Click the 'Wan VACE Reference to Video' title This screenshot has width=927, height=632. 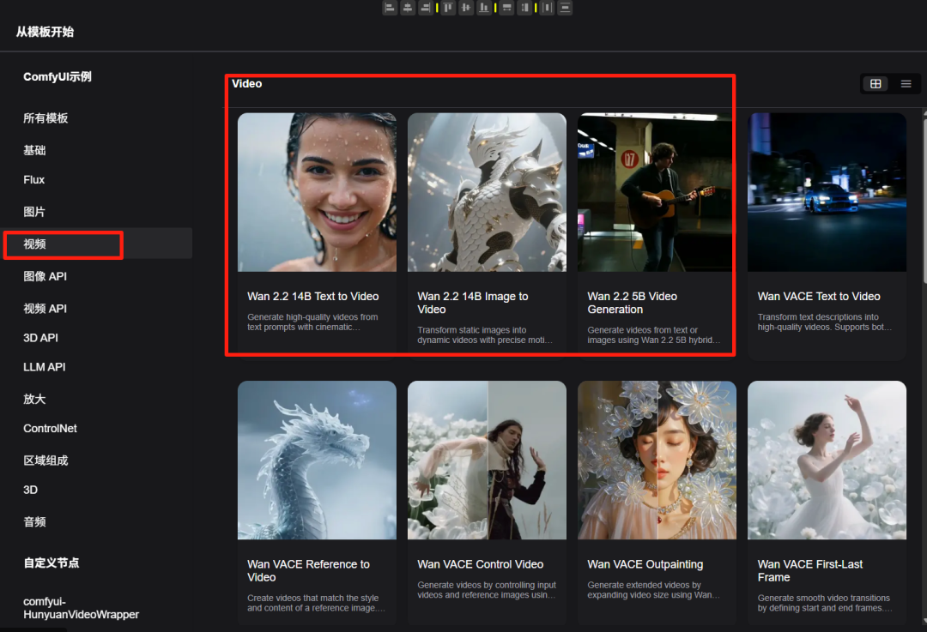(309, 570)
